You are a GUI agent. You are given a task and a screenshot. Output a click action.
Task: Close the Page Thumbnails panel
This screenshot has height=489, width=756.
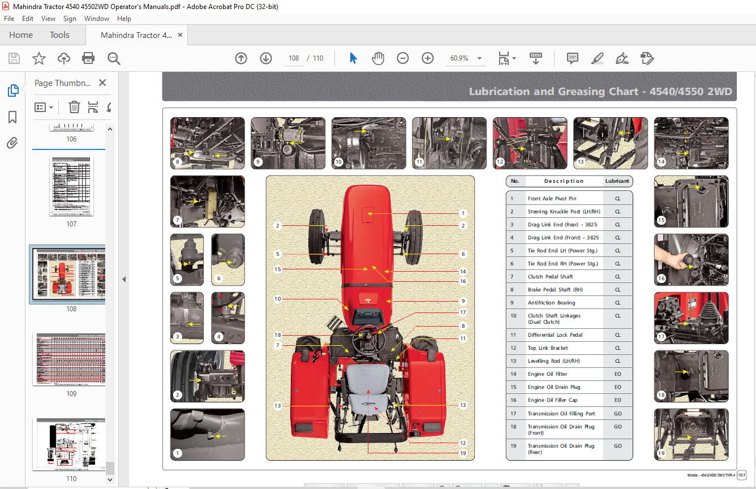point(102,83)
